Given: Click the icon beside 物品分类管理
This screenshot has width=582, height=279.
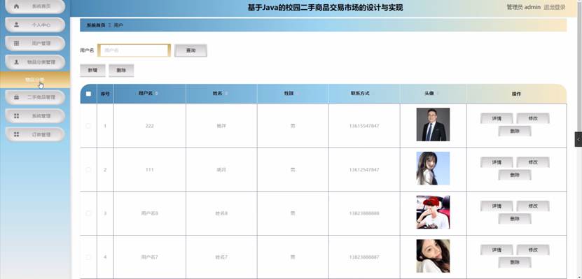Looking at the screenshot, I should pyautogui.click(x=16, y=62).
